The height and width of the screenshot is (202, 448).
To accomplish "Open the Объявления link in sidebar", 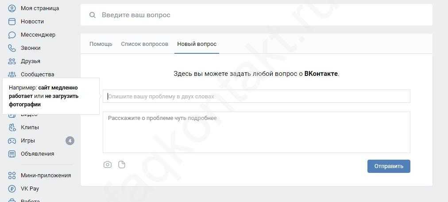I will click(37, 154).
